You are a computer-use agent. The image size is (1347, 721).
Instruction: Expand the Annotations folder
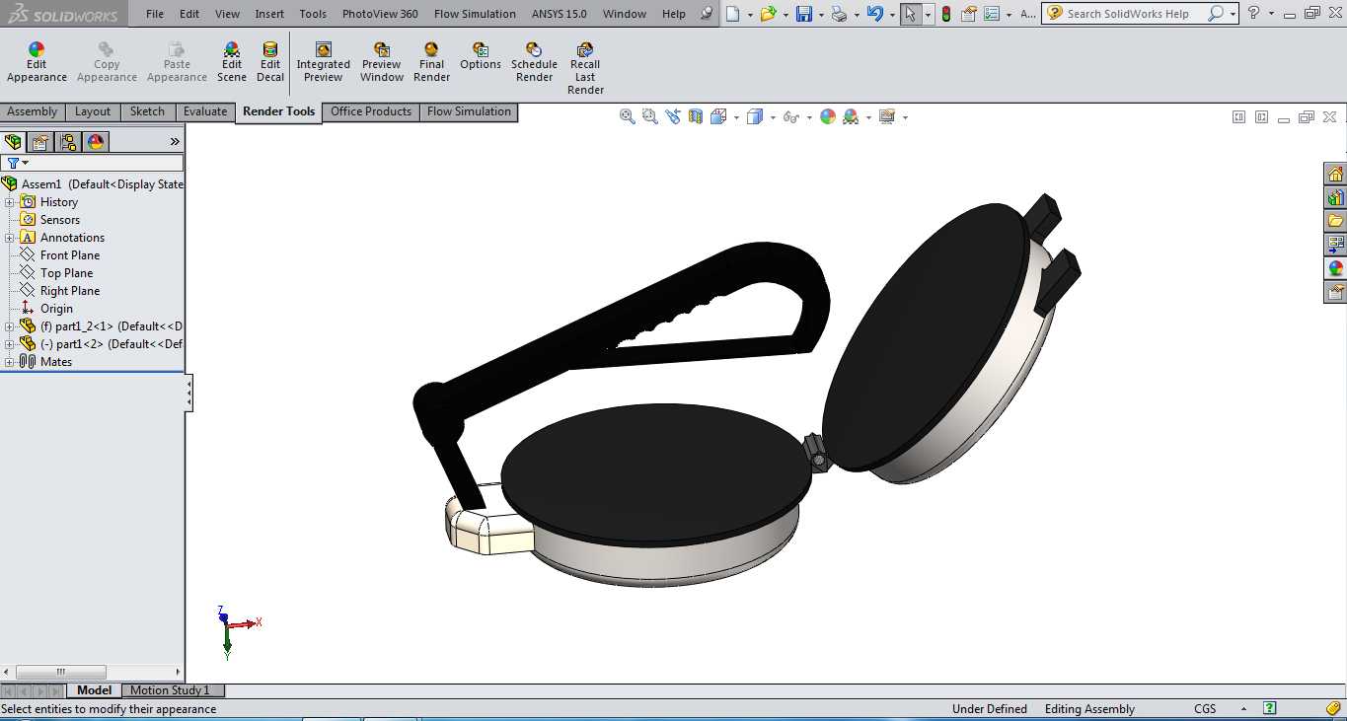tap(10, 238)
